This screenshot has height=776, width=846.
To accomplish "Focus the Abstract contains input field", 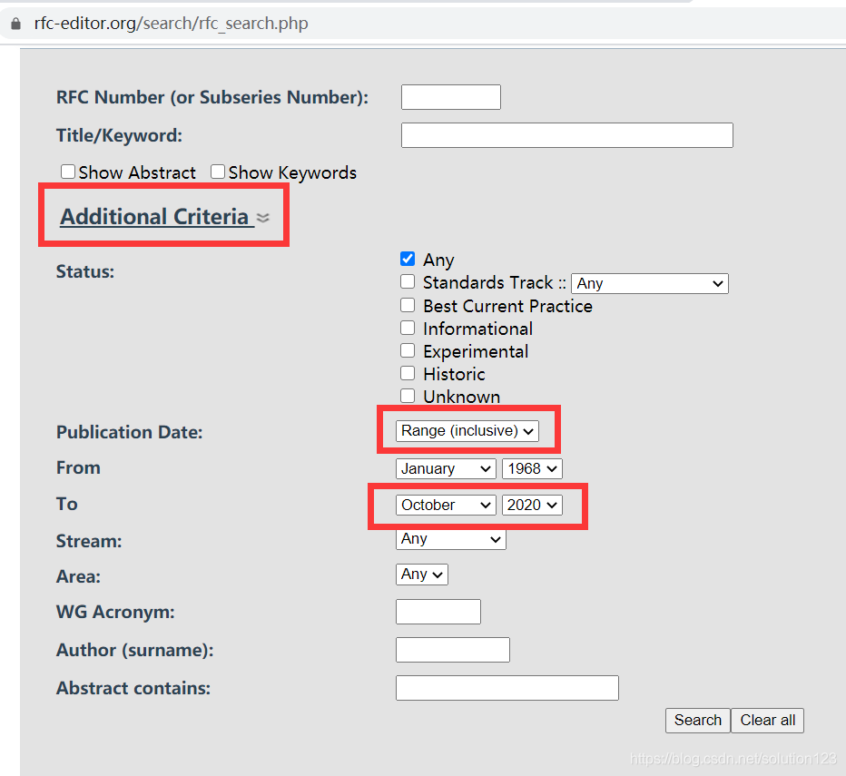I will pos(507,687).
